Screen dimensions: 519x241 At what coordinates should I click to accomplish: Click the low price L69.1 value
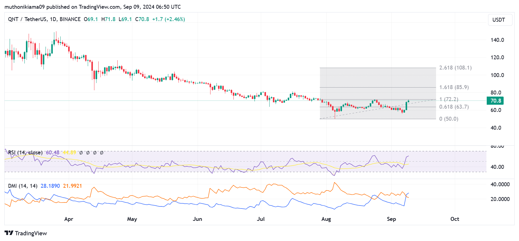[125, 19]
